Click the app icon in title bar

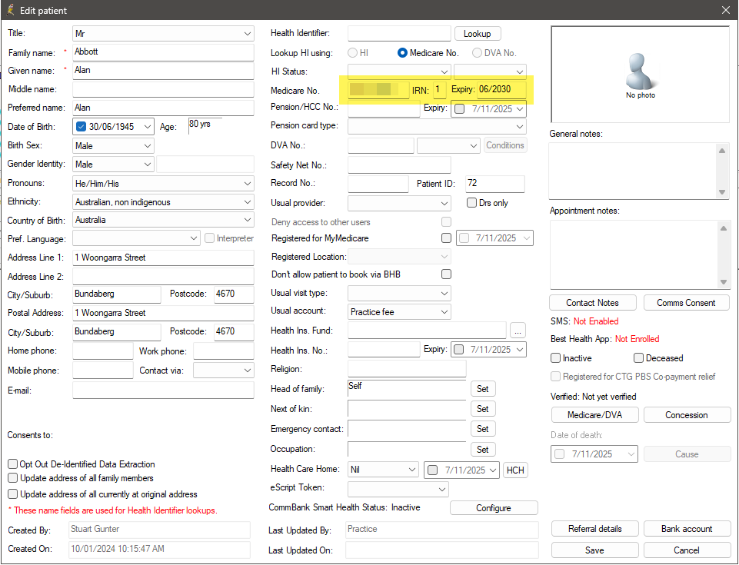point(10,11)
